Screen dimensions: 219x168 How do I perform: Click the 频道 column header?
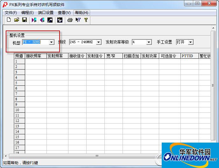coord(20,56)
